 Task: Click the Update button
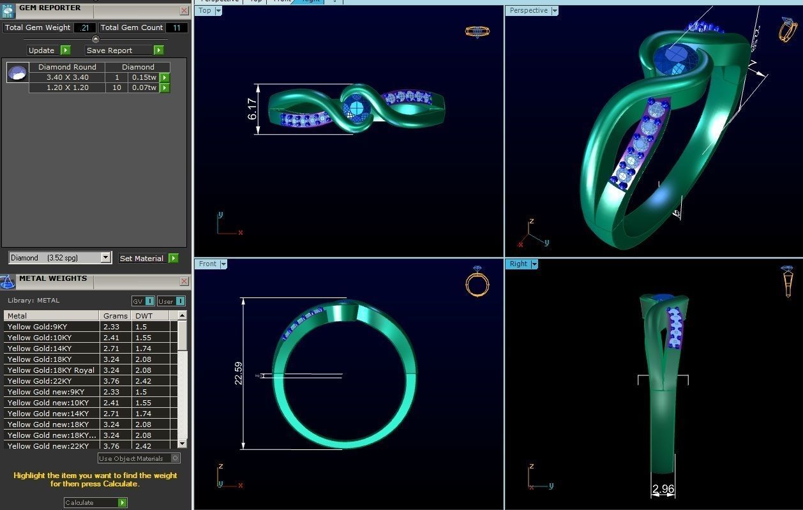44,50
